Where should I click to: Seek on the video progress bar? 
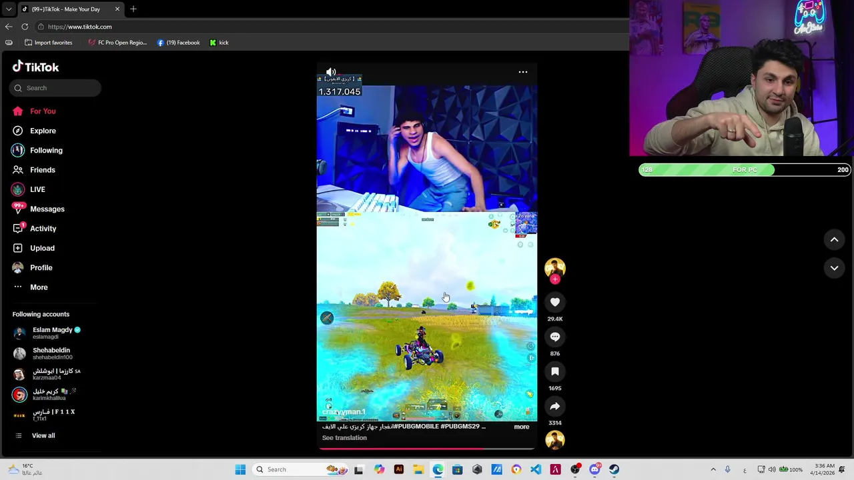(427, 448)
